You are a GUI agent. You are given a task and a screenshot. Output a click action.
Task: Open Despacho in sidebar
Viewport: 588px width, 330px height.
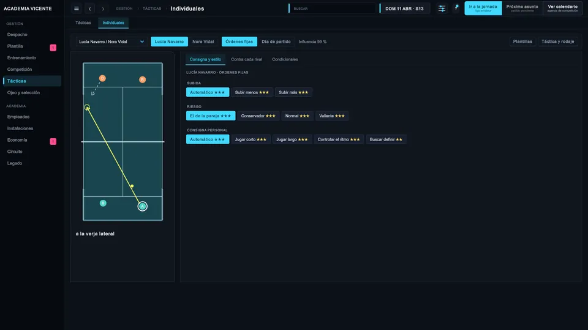tap(32, 34)
